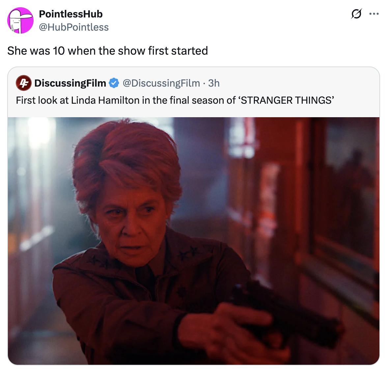This screenshot has height=374, width=386.
Task: Click the PointlessHub display name
Action: point(71,14)
